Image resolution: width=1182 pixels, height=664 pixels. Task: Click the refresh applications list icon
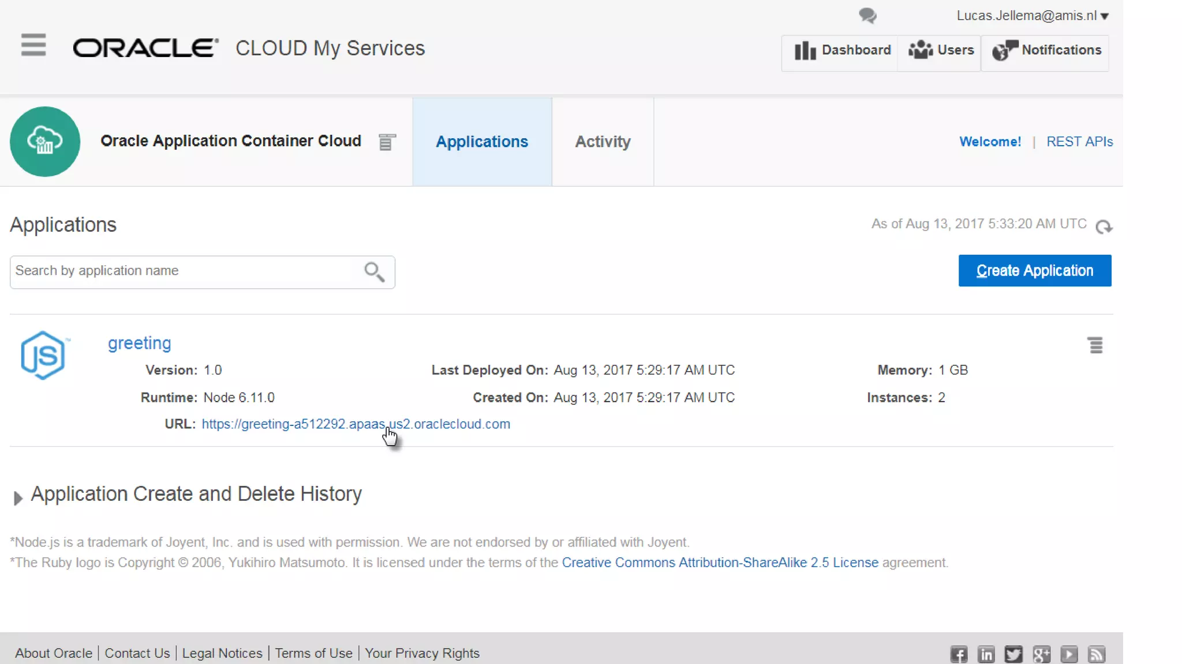(x=1104, y=227)
